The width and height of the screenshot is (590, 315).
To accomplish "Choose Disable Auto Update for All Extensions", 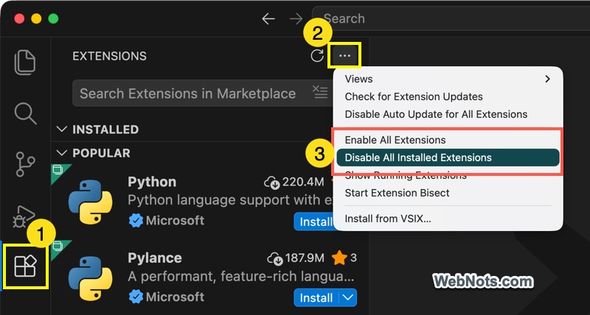I will (x=448, y=114).
